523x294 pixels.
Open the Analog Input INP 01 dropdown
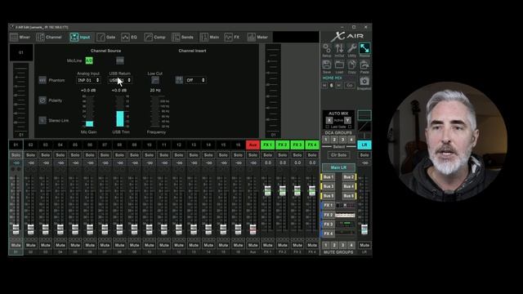(88, 80)
